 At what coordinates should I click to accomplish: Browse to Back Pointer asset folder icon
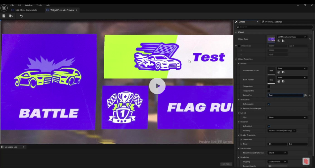coord(283,81)
